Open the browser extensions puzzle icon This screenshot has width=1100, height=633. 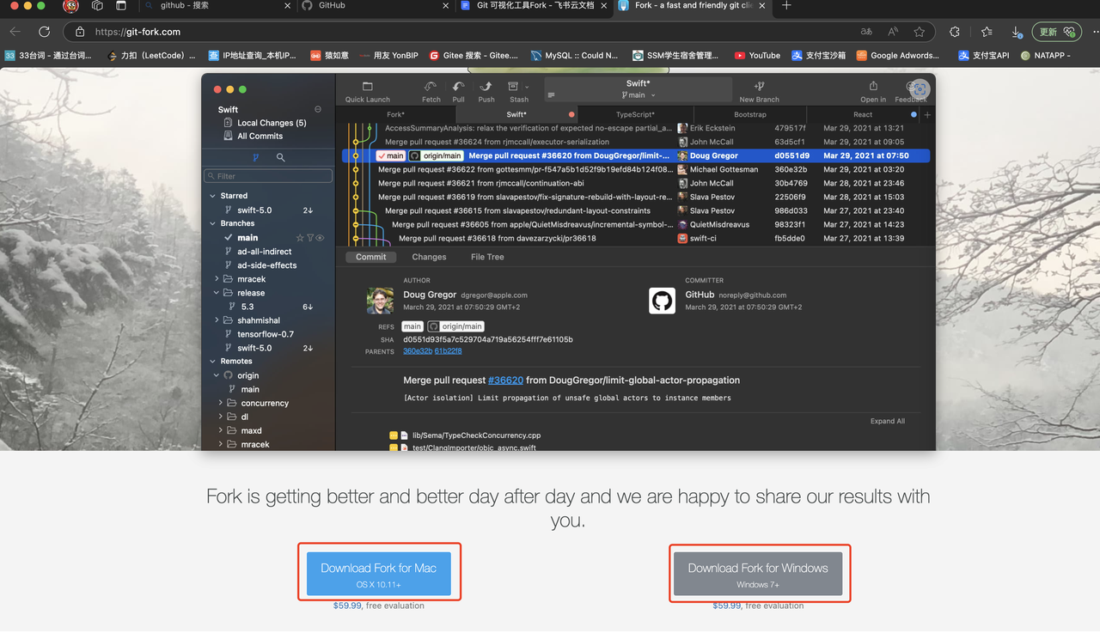coord(955,32)
